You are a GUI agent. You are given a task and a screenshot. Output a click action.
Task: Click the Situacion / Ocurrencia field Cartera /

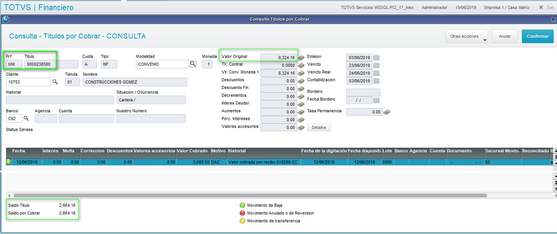151,100
